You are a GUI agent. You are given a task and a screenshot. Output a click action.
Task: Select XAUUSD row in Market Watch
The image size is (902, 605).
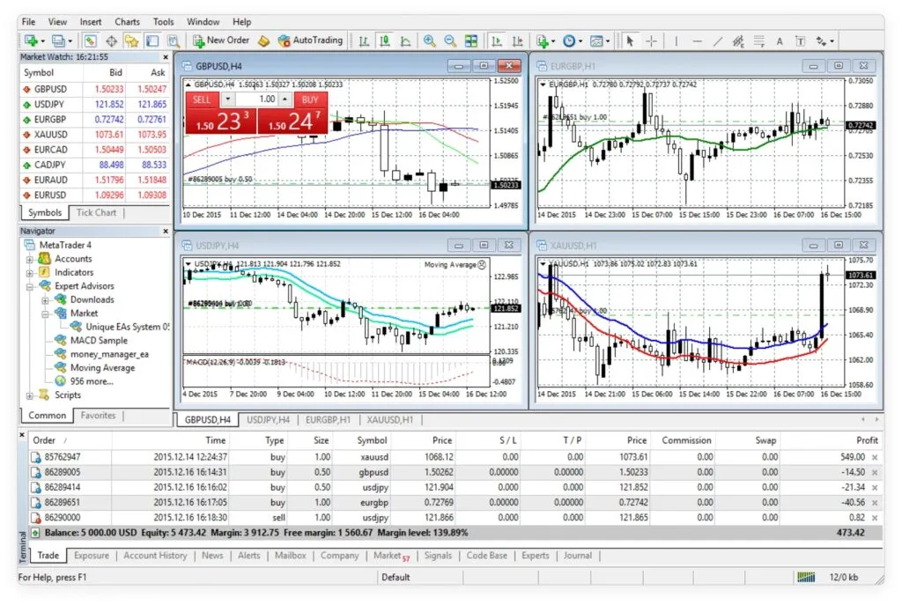click(x=50, y=135)
